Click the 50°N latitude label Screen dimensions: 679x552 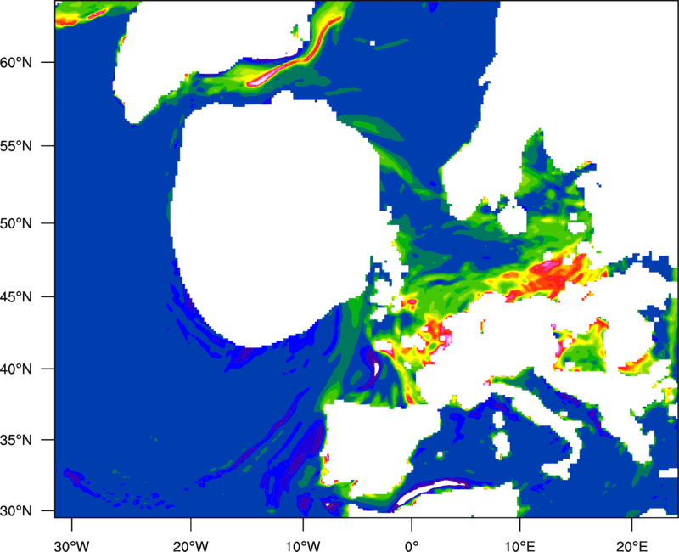coord(16,224)
